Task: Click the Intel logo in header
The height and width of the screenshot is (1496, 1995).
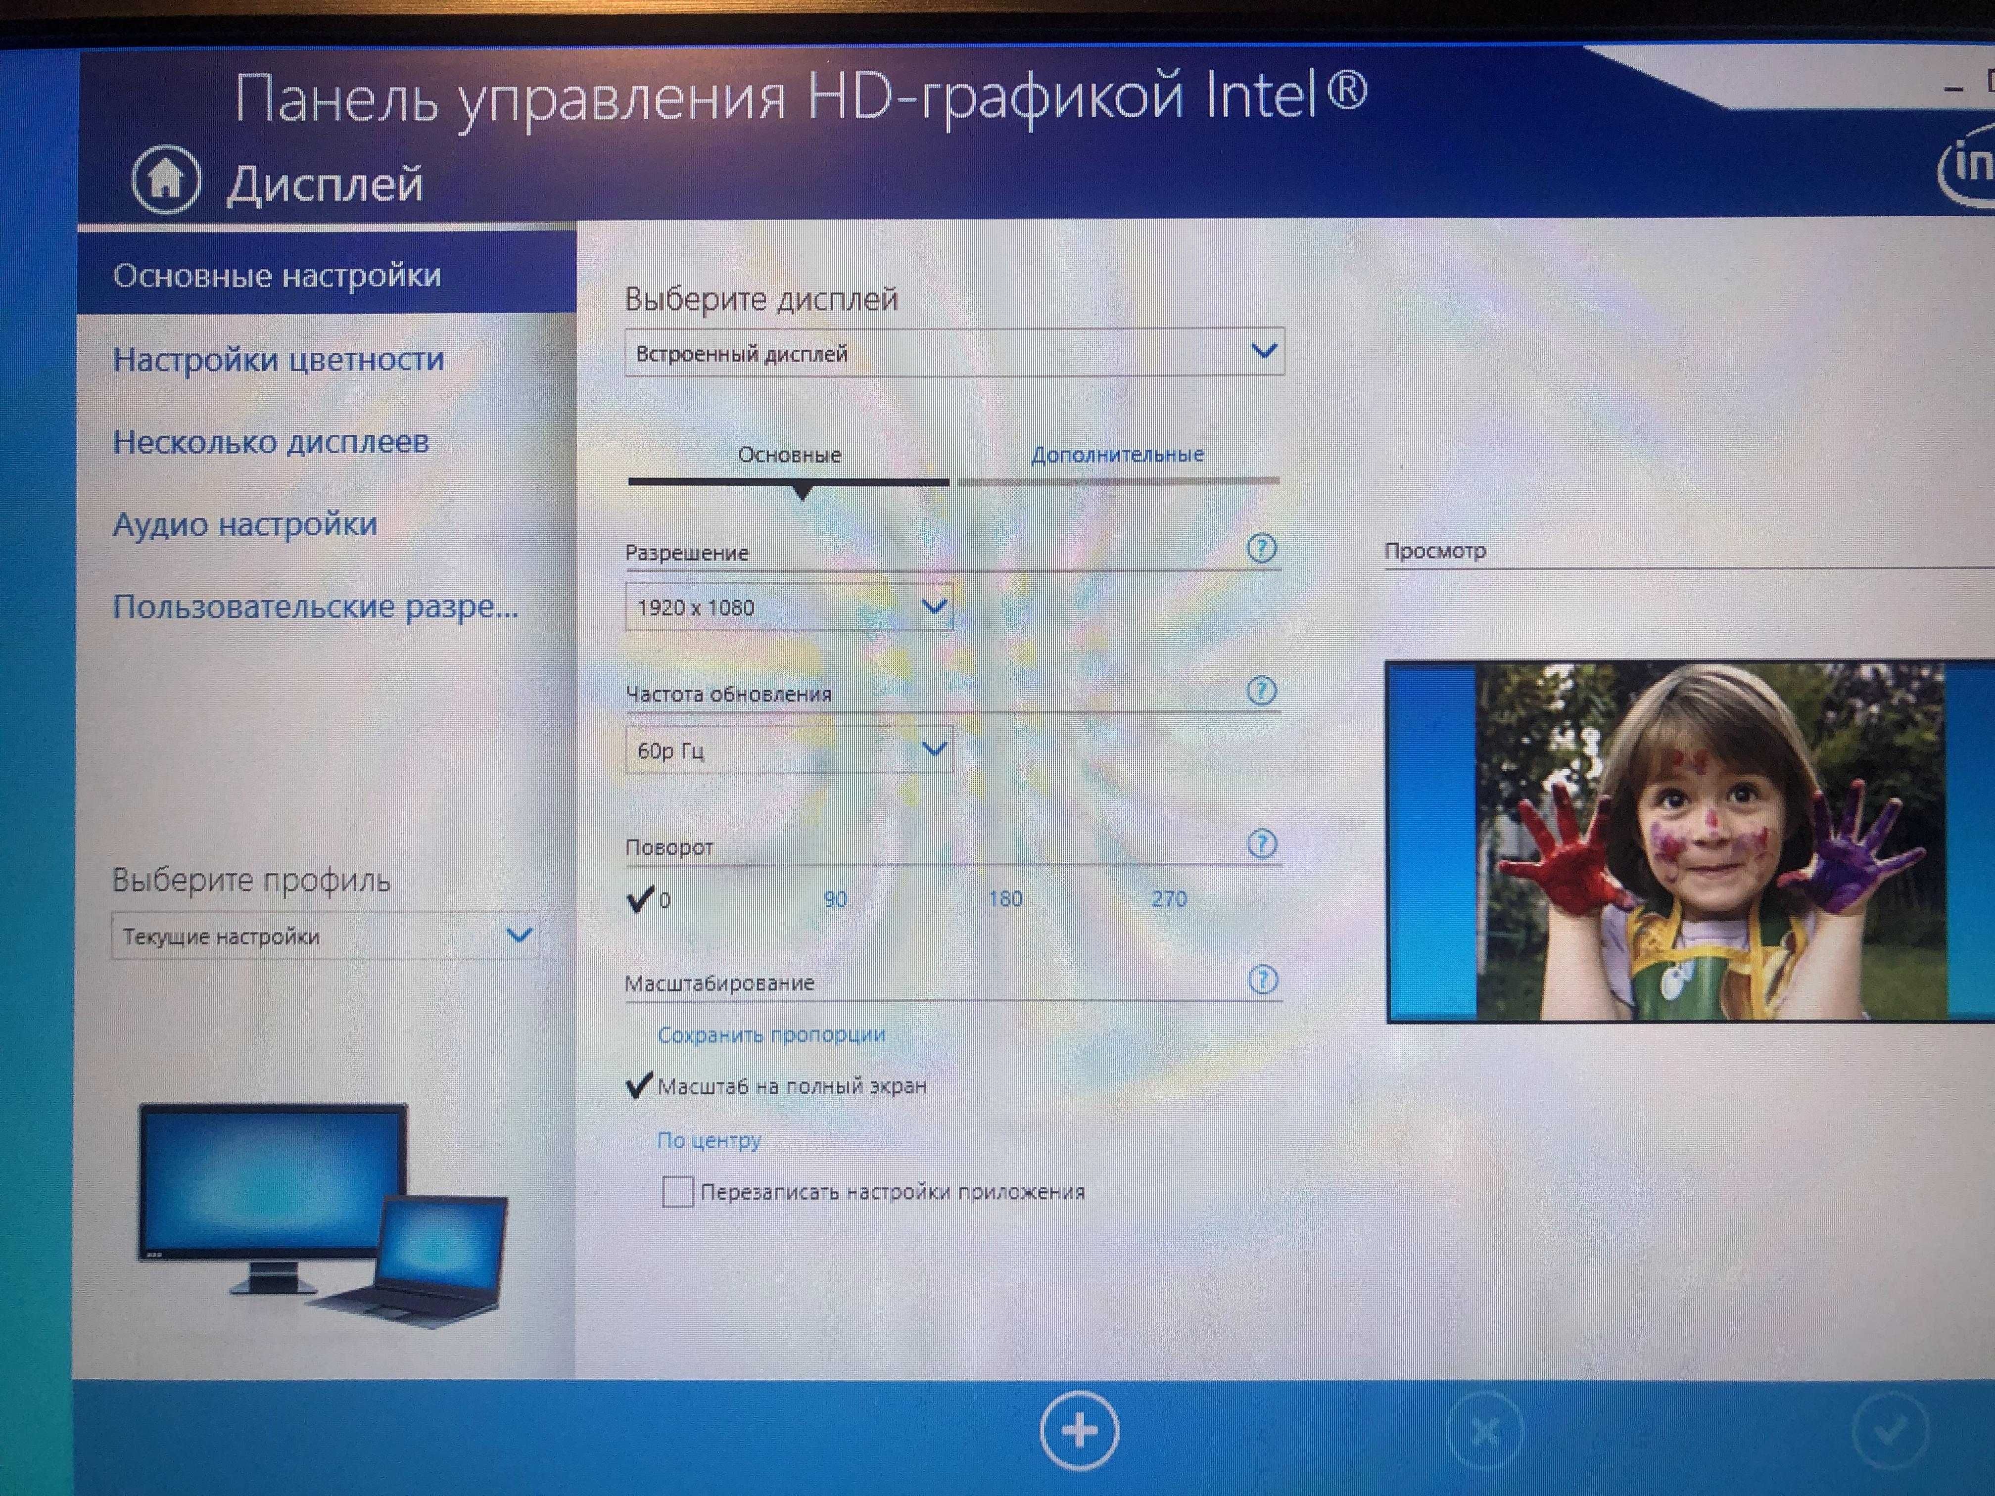Action: (x=1966, y=167)
